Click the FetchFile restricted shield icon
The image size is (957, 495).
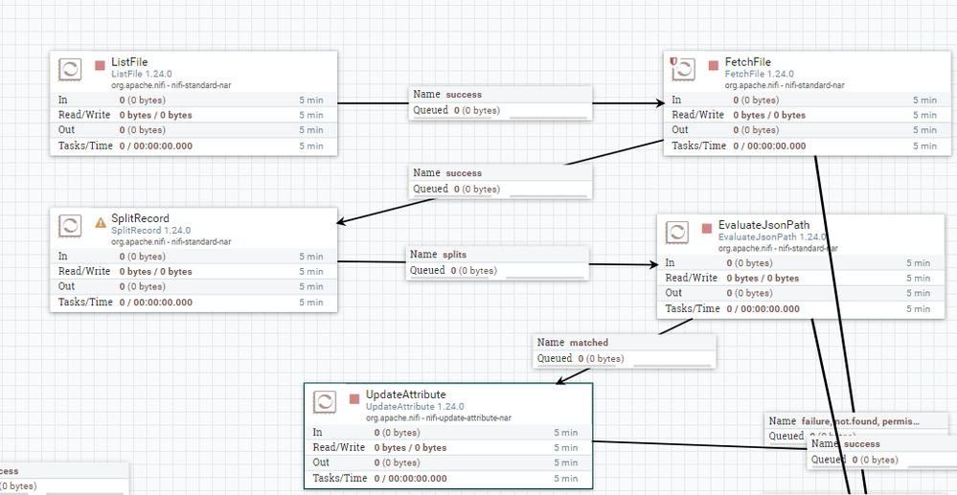click(x=673, y=61)
